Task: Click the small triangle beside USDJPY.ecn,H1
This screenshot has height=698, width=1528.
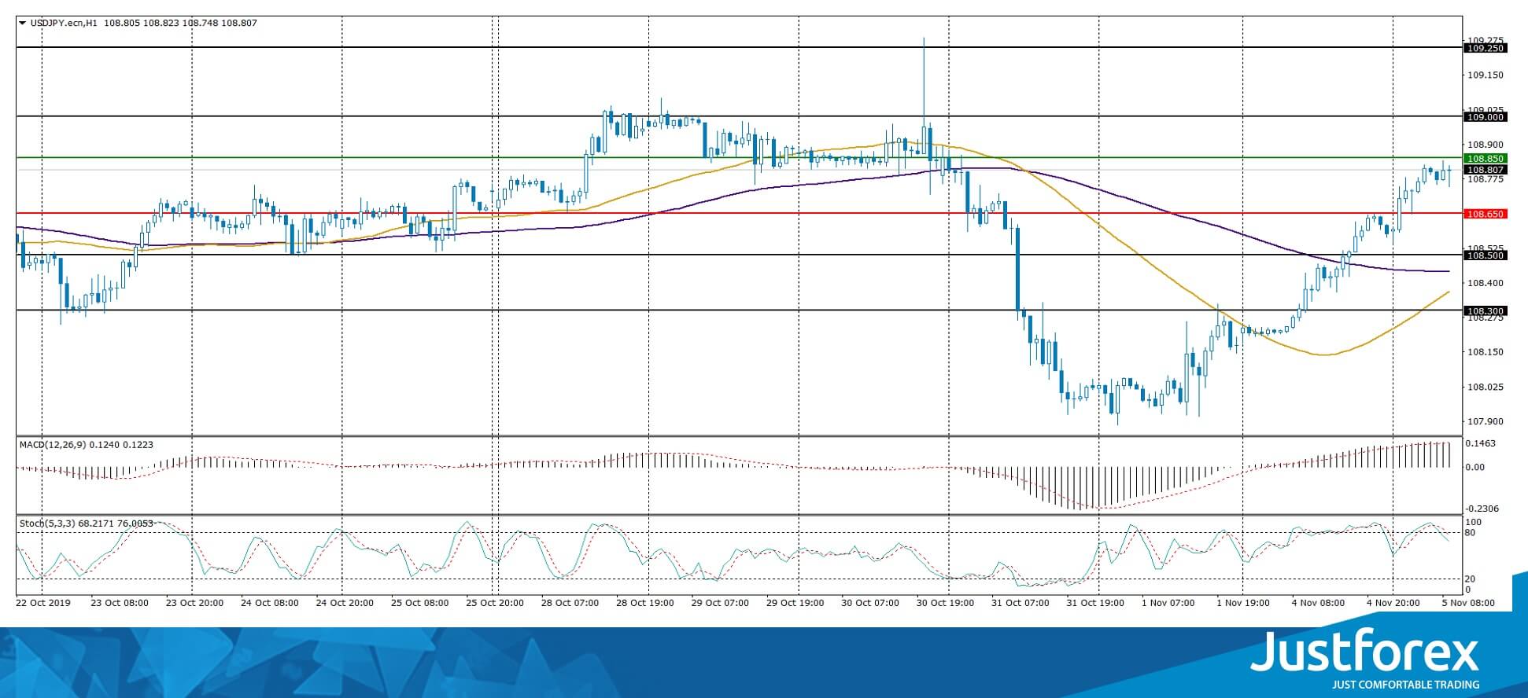Action: pos(23,23)
